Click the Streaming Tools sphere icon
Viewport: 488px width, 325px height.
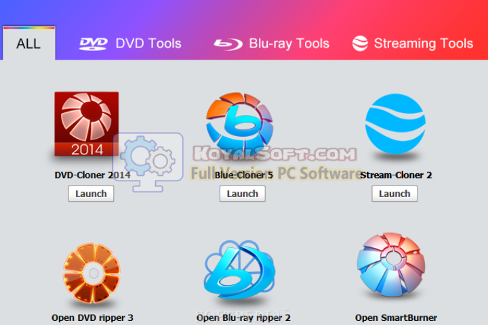[x=360, y=43]
